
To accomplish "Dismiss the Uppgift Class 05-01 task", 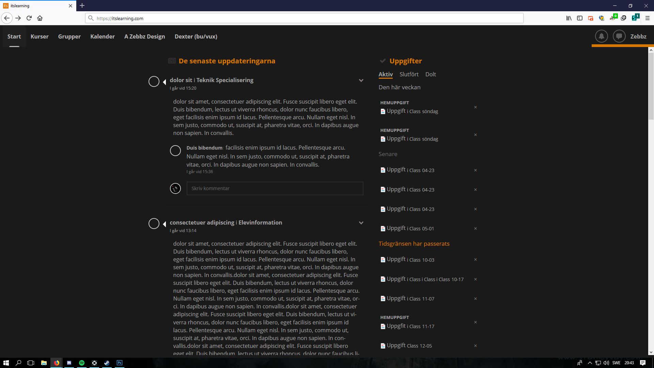I will tap(475, 228).
